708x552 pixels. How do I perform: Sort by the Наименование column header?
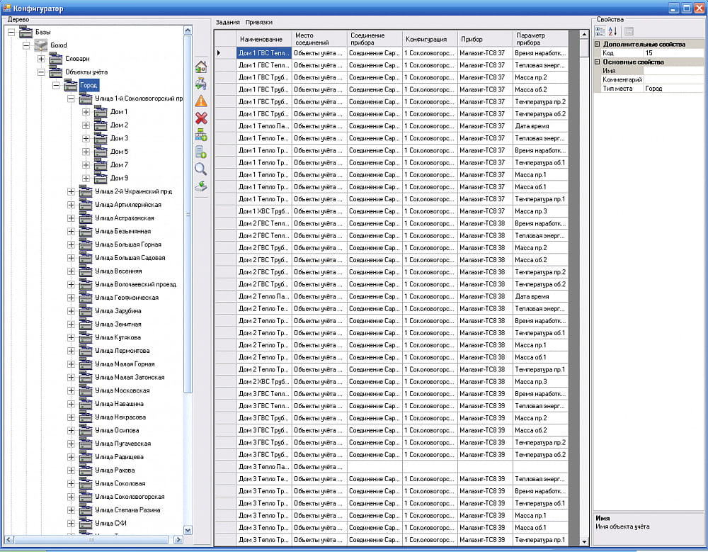tap(261, 39)
